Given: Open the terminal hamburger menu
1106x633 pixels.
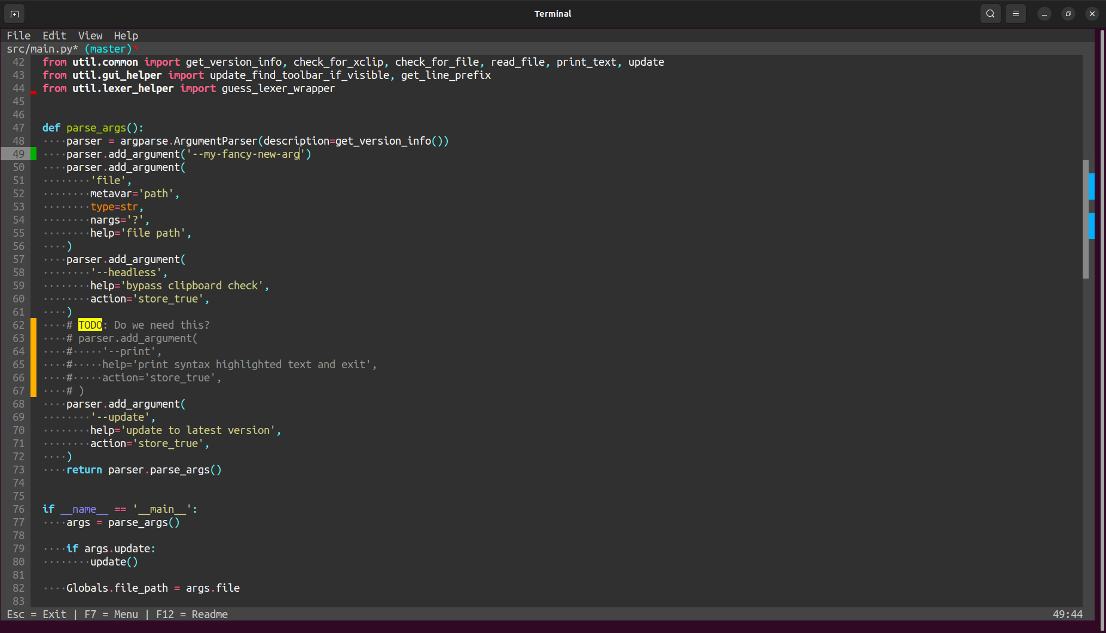Looking at the screenshot, I should pos(1015,14).
